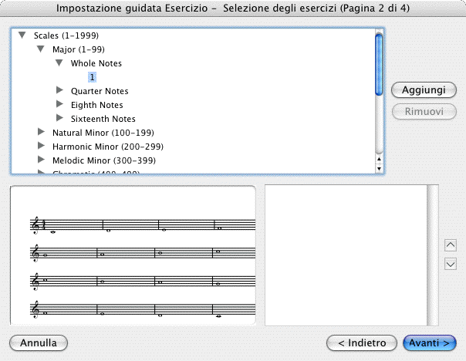Select exercise 1 under Whole Notes
466x361 pixels.
92,77
